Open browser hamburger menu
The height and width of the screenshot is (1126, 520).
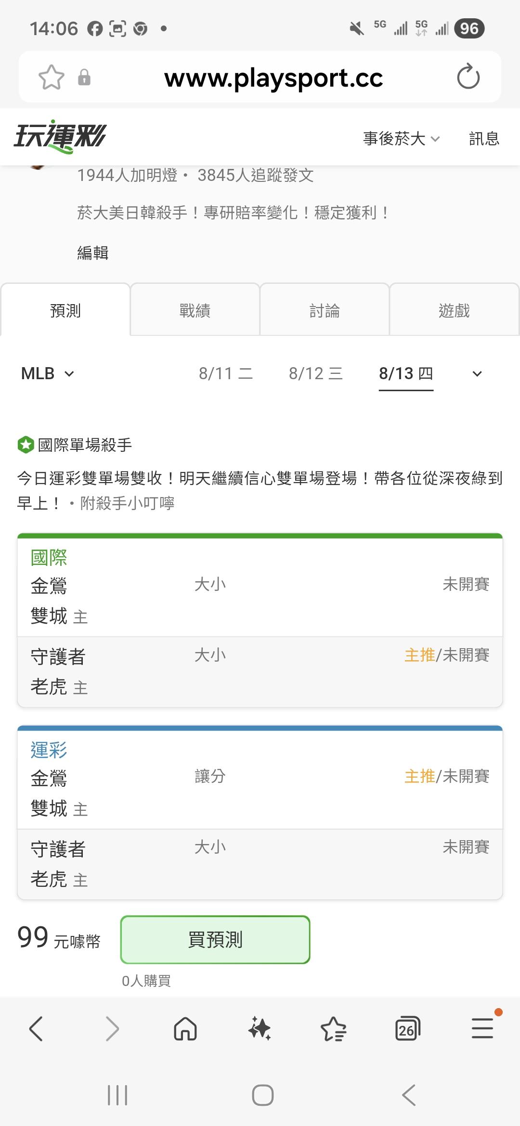pos(482,1028)
